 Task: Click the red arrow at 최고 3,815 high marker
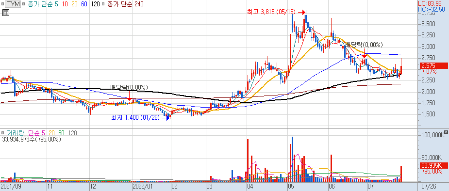pyautogui.click(x=302, y=12)
